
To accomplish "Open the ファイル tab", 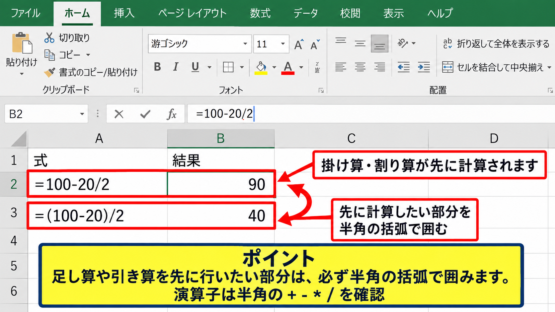I will [x=26, y=13].
